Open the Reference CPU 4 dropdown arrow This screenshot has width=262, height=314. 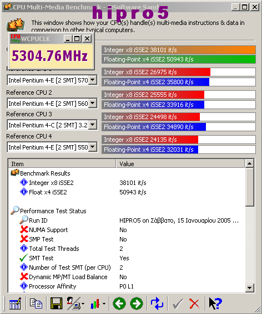[x=93, y=147]
